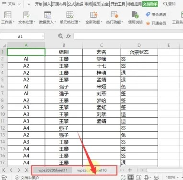Click the 文档未保护 status indicator
This screenshot has width=183, height=180.
[27, 178]
